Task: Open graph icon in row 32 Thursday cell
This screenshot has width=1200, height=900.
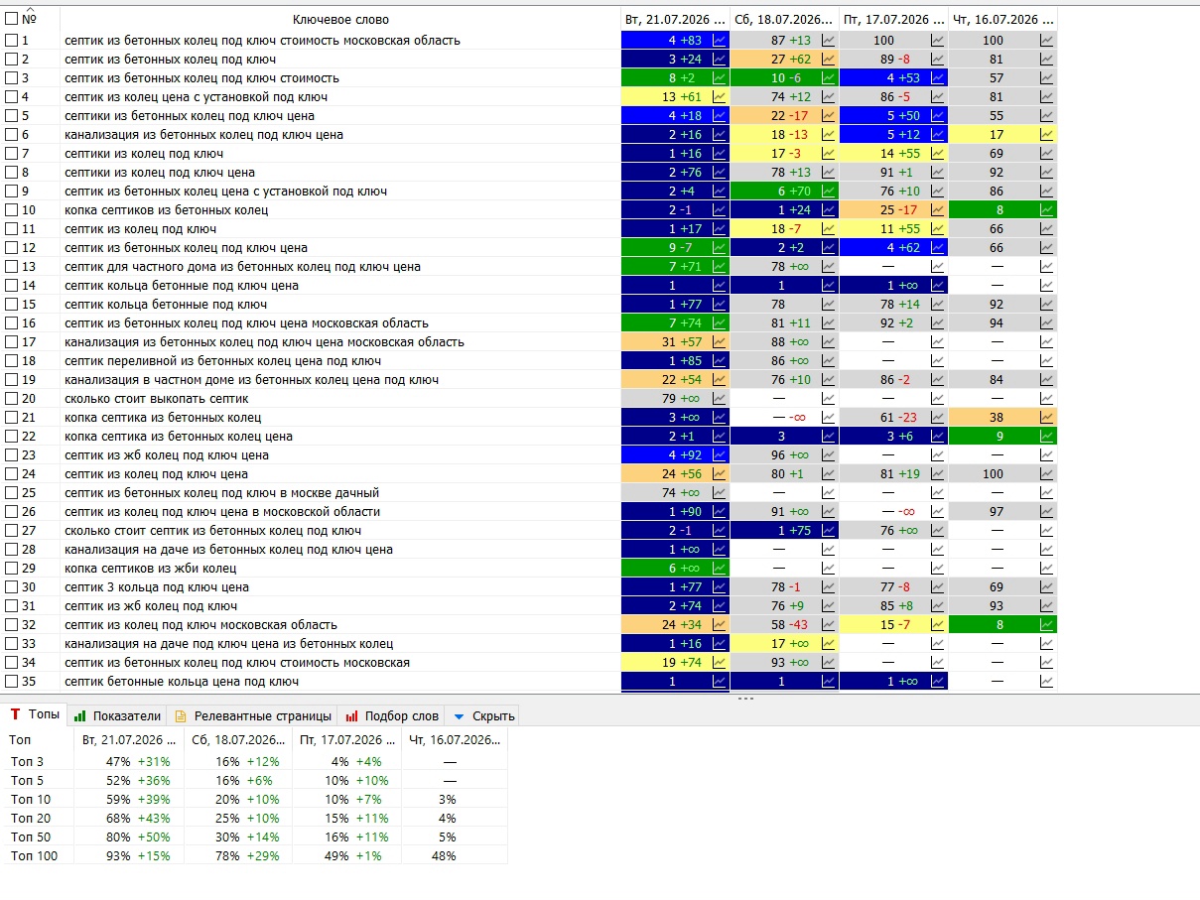Action: pos(1046,625)
